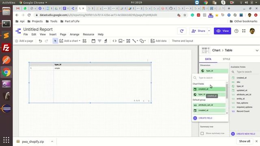Click the View button
This screenshot has width=260, height=146.
[x=222, y=31]
